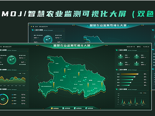
Task: Open the clipboard icon tab in bottom navigation
Action: (77, 108)
